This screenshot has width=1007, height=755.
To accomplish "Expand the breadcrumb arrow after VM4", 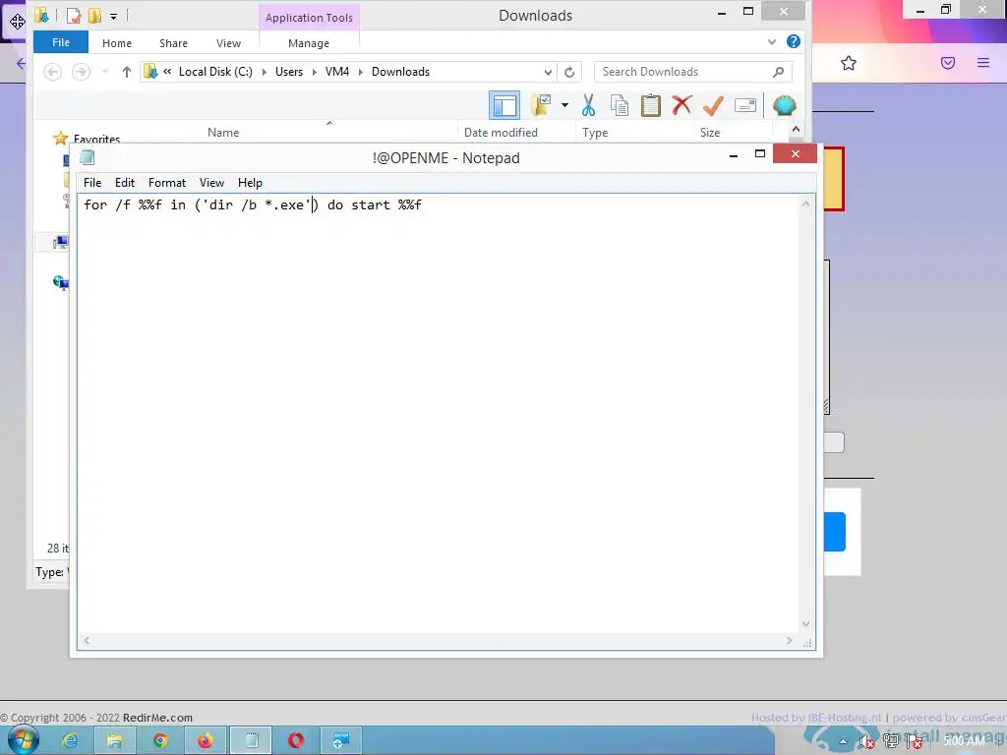I will [360, 72].
